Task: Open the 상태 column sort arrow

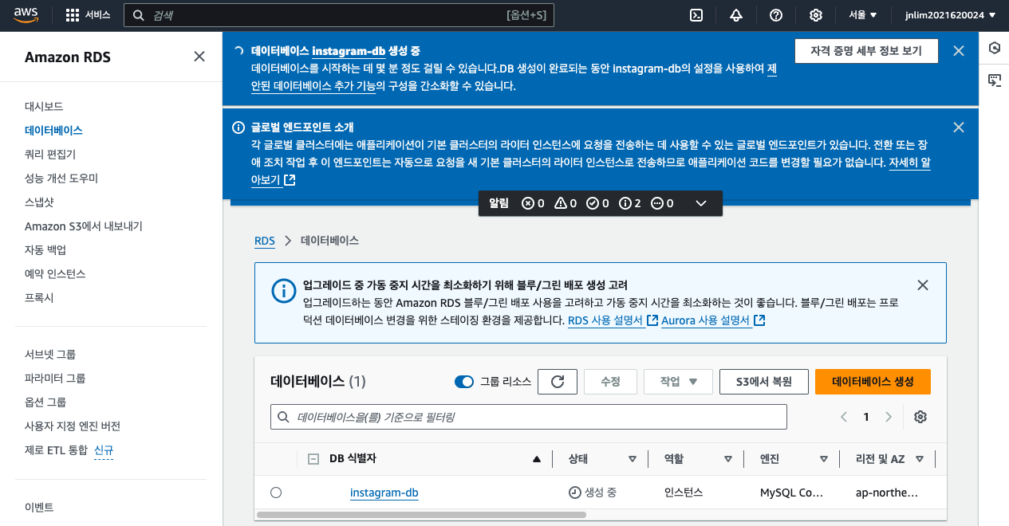Action: click(x=633, y=459)
